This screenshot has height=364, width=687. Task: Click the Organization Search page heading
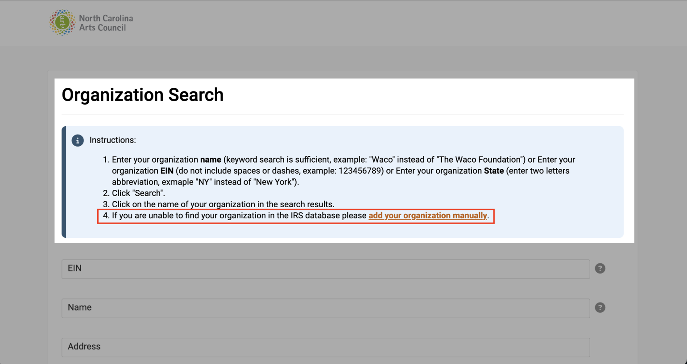click(x=143, y=95)
